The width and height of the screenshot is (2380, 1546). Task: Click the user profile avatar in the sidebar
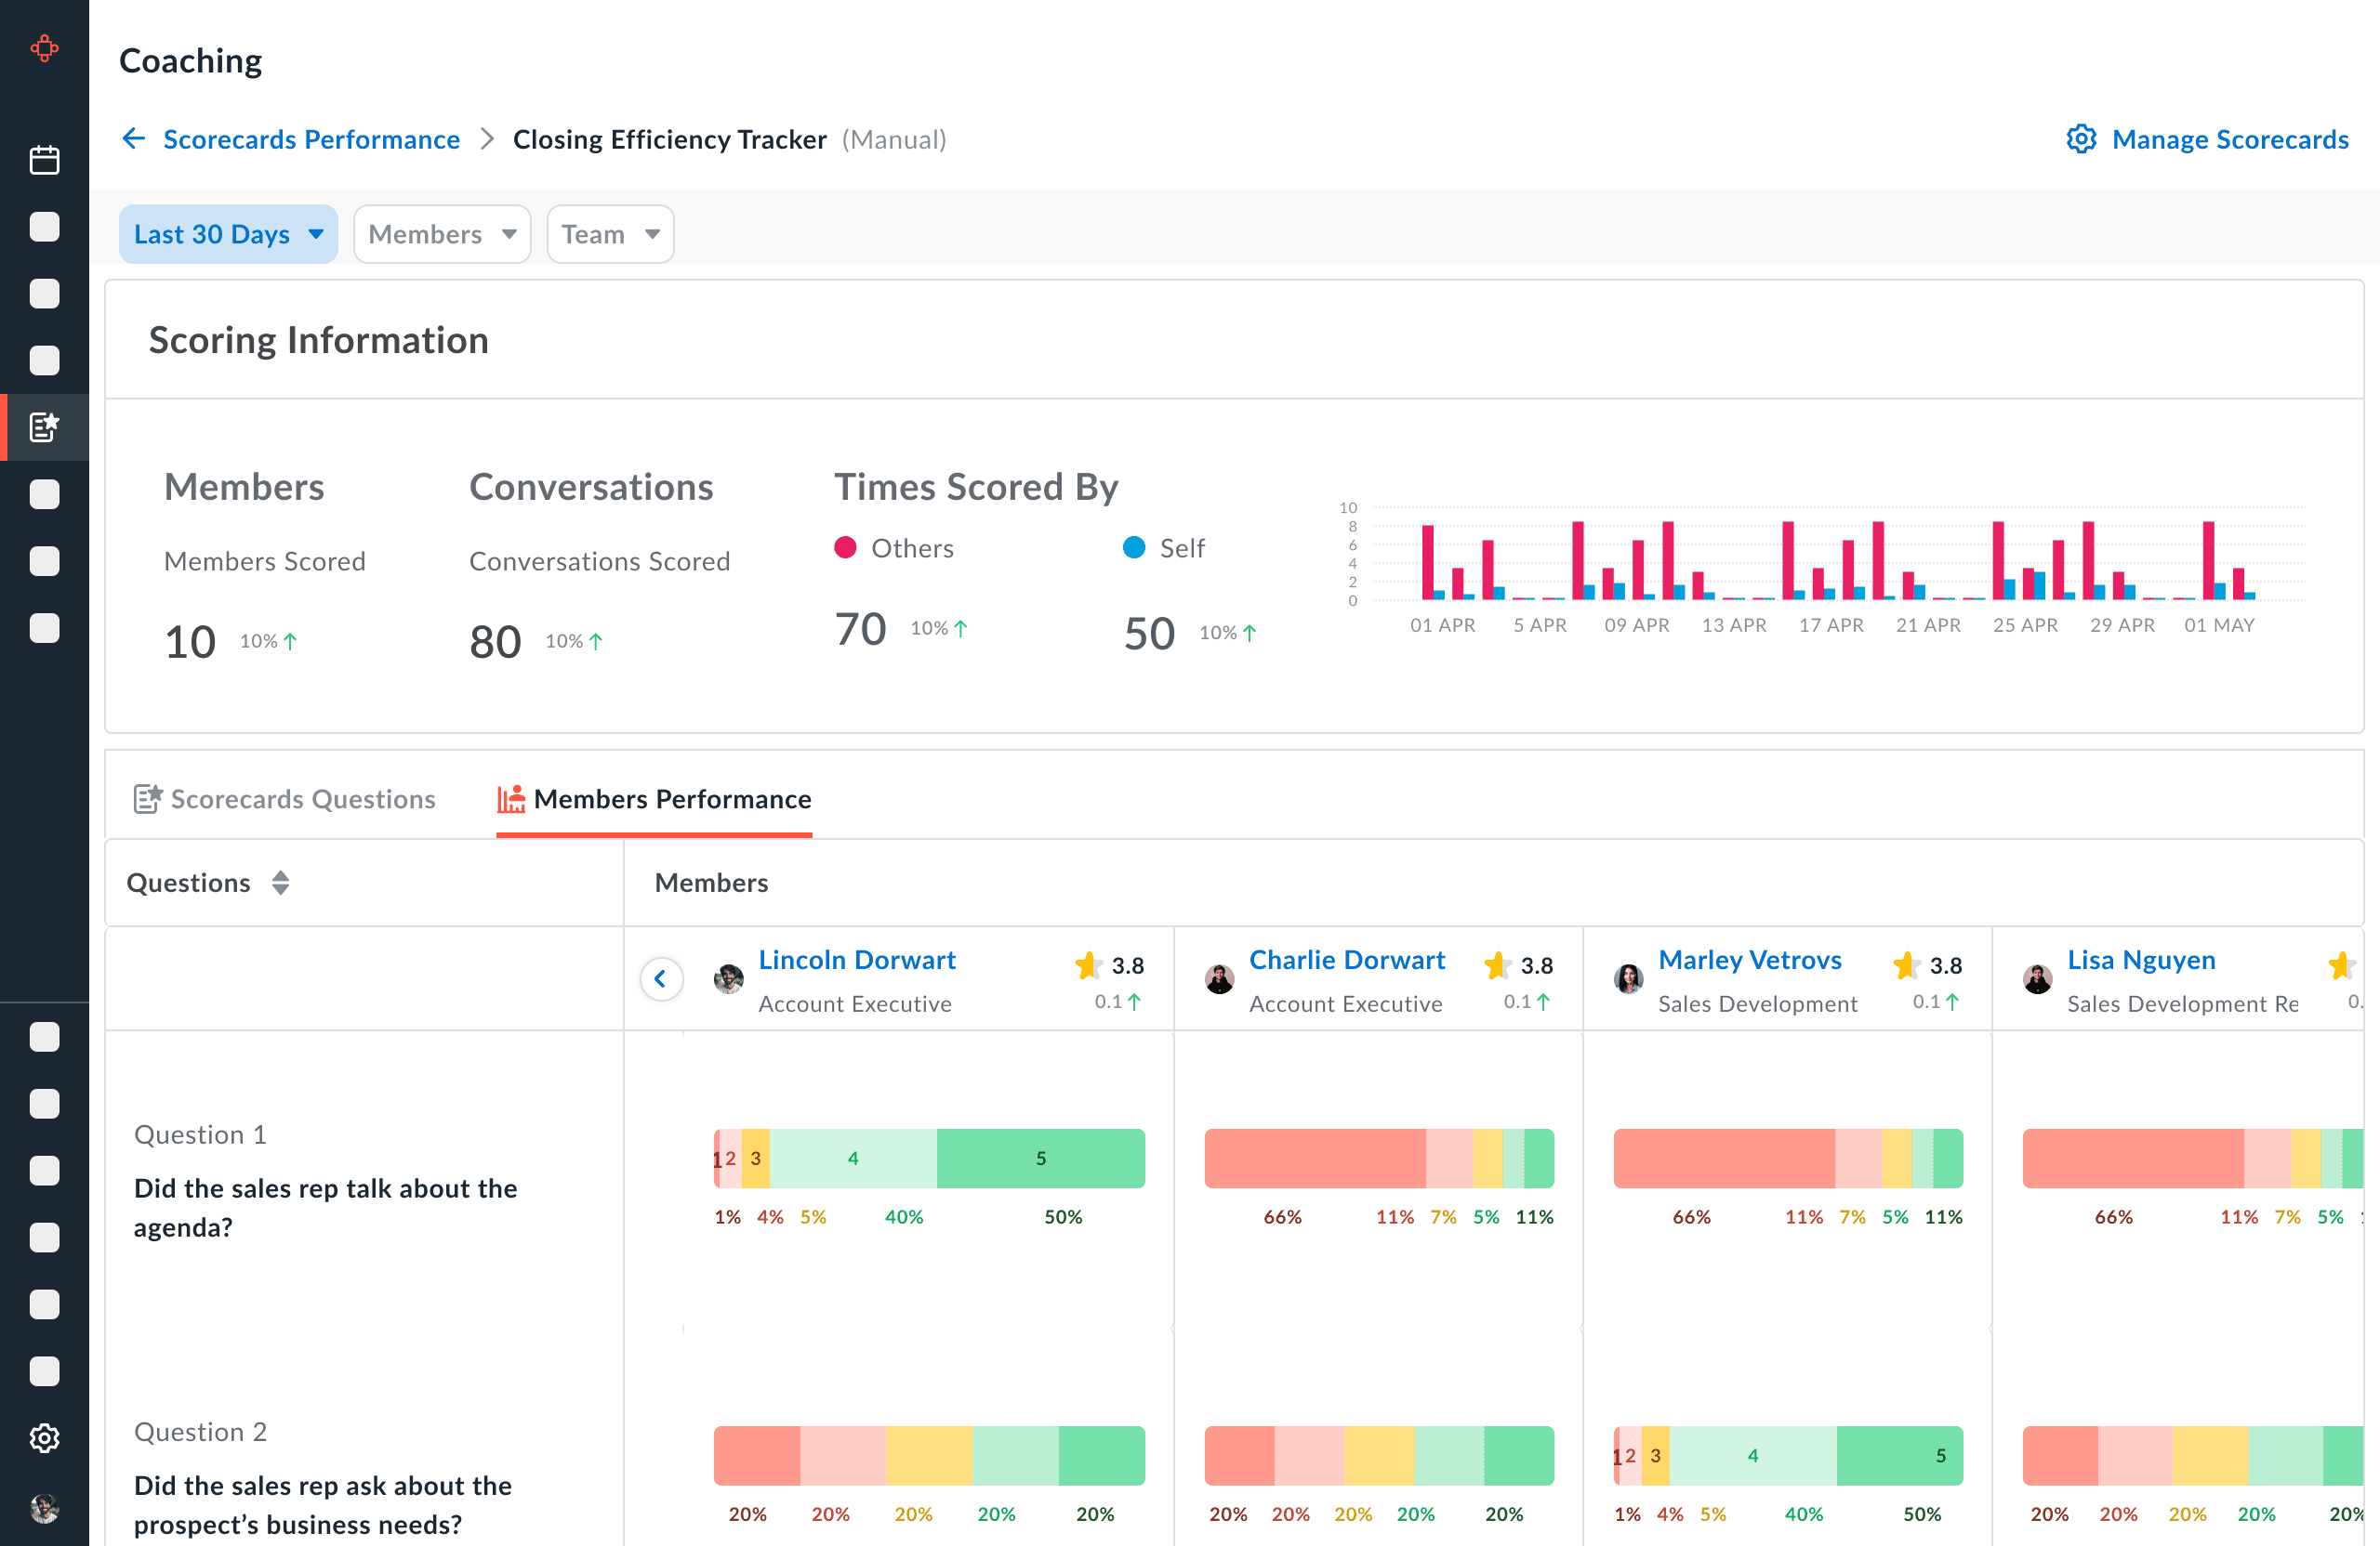tap(44, 1507)
